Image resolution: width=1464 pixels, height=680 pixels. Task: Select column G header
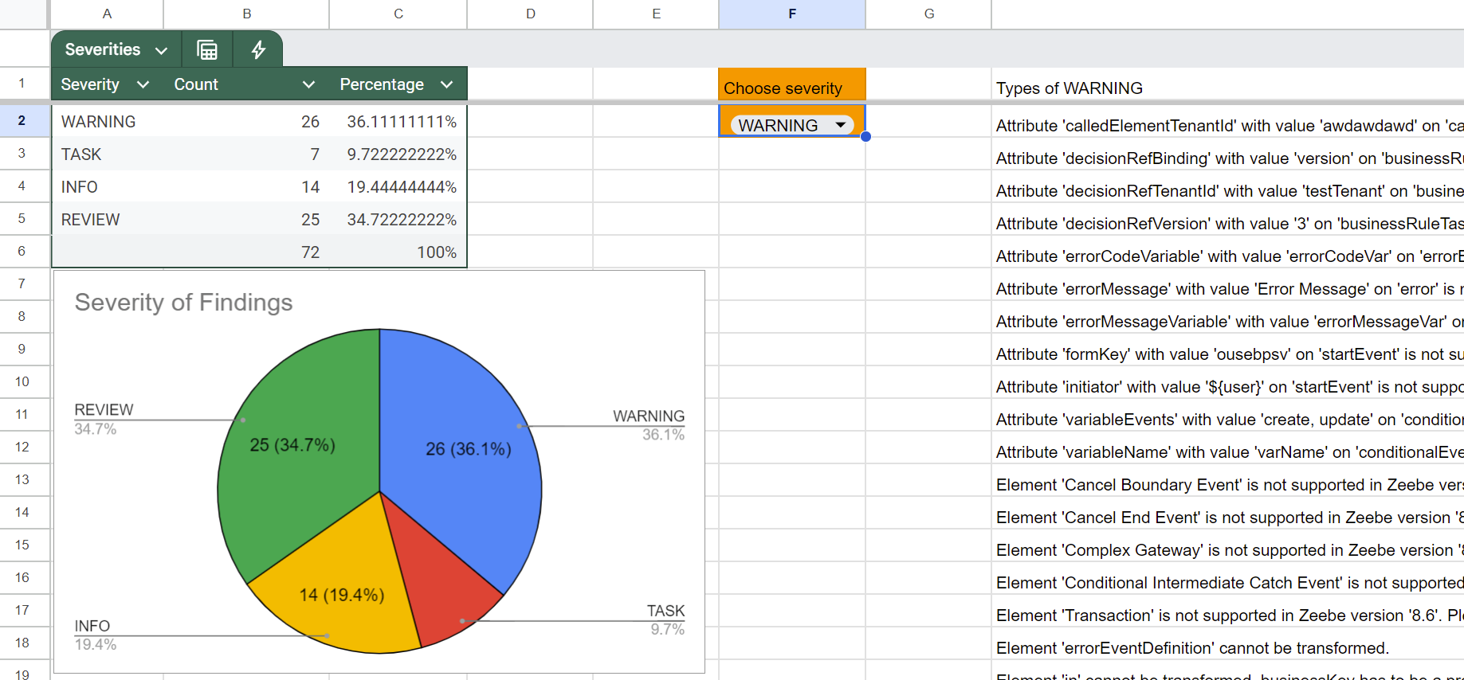(x=928, y=14)
